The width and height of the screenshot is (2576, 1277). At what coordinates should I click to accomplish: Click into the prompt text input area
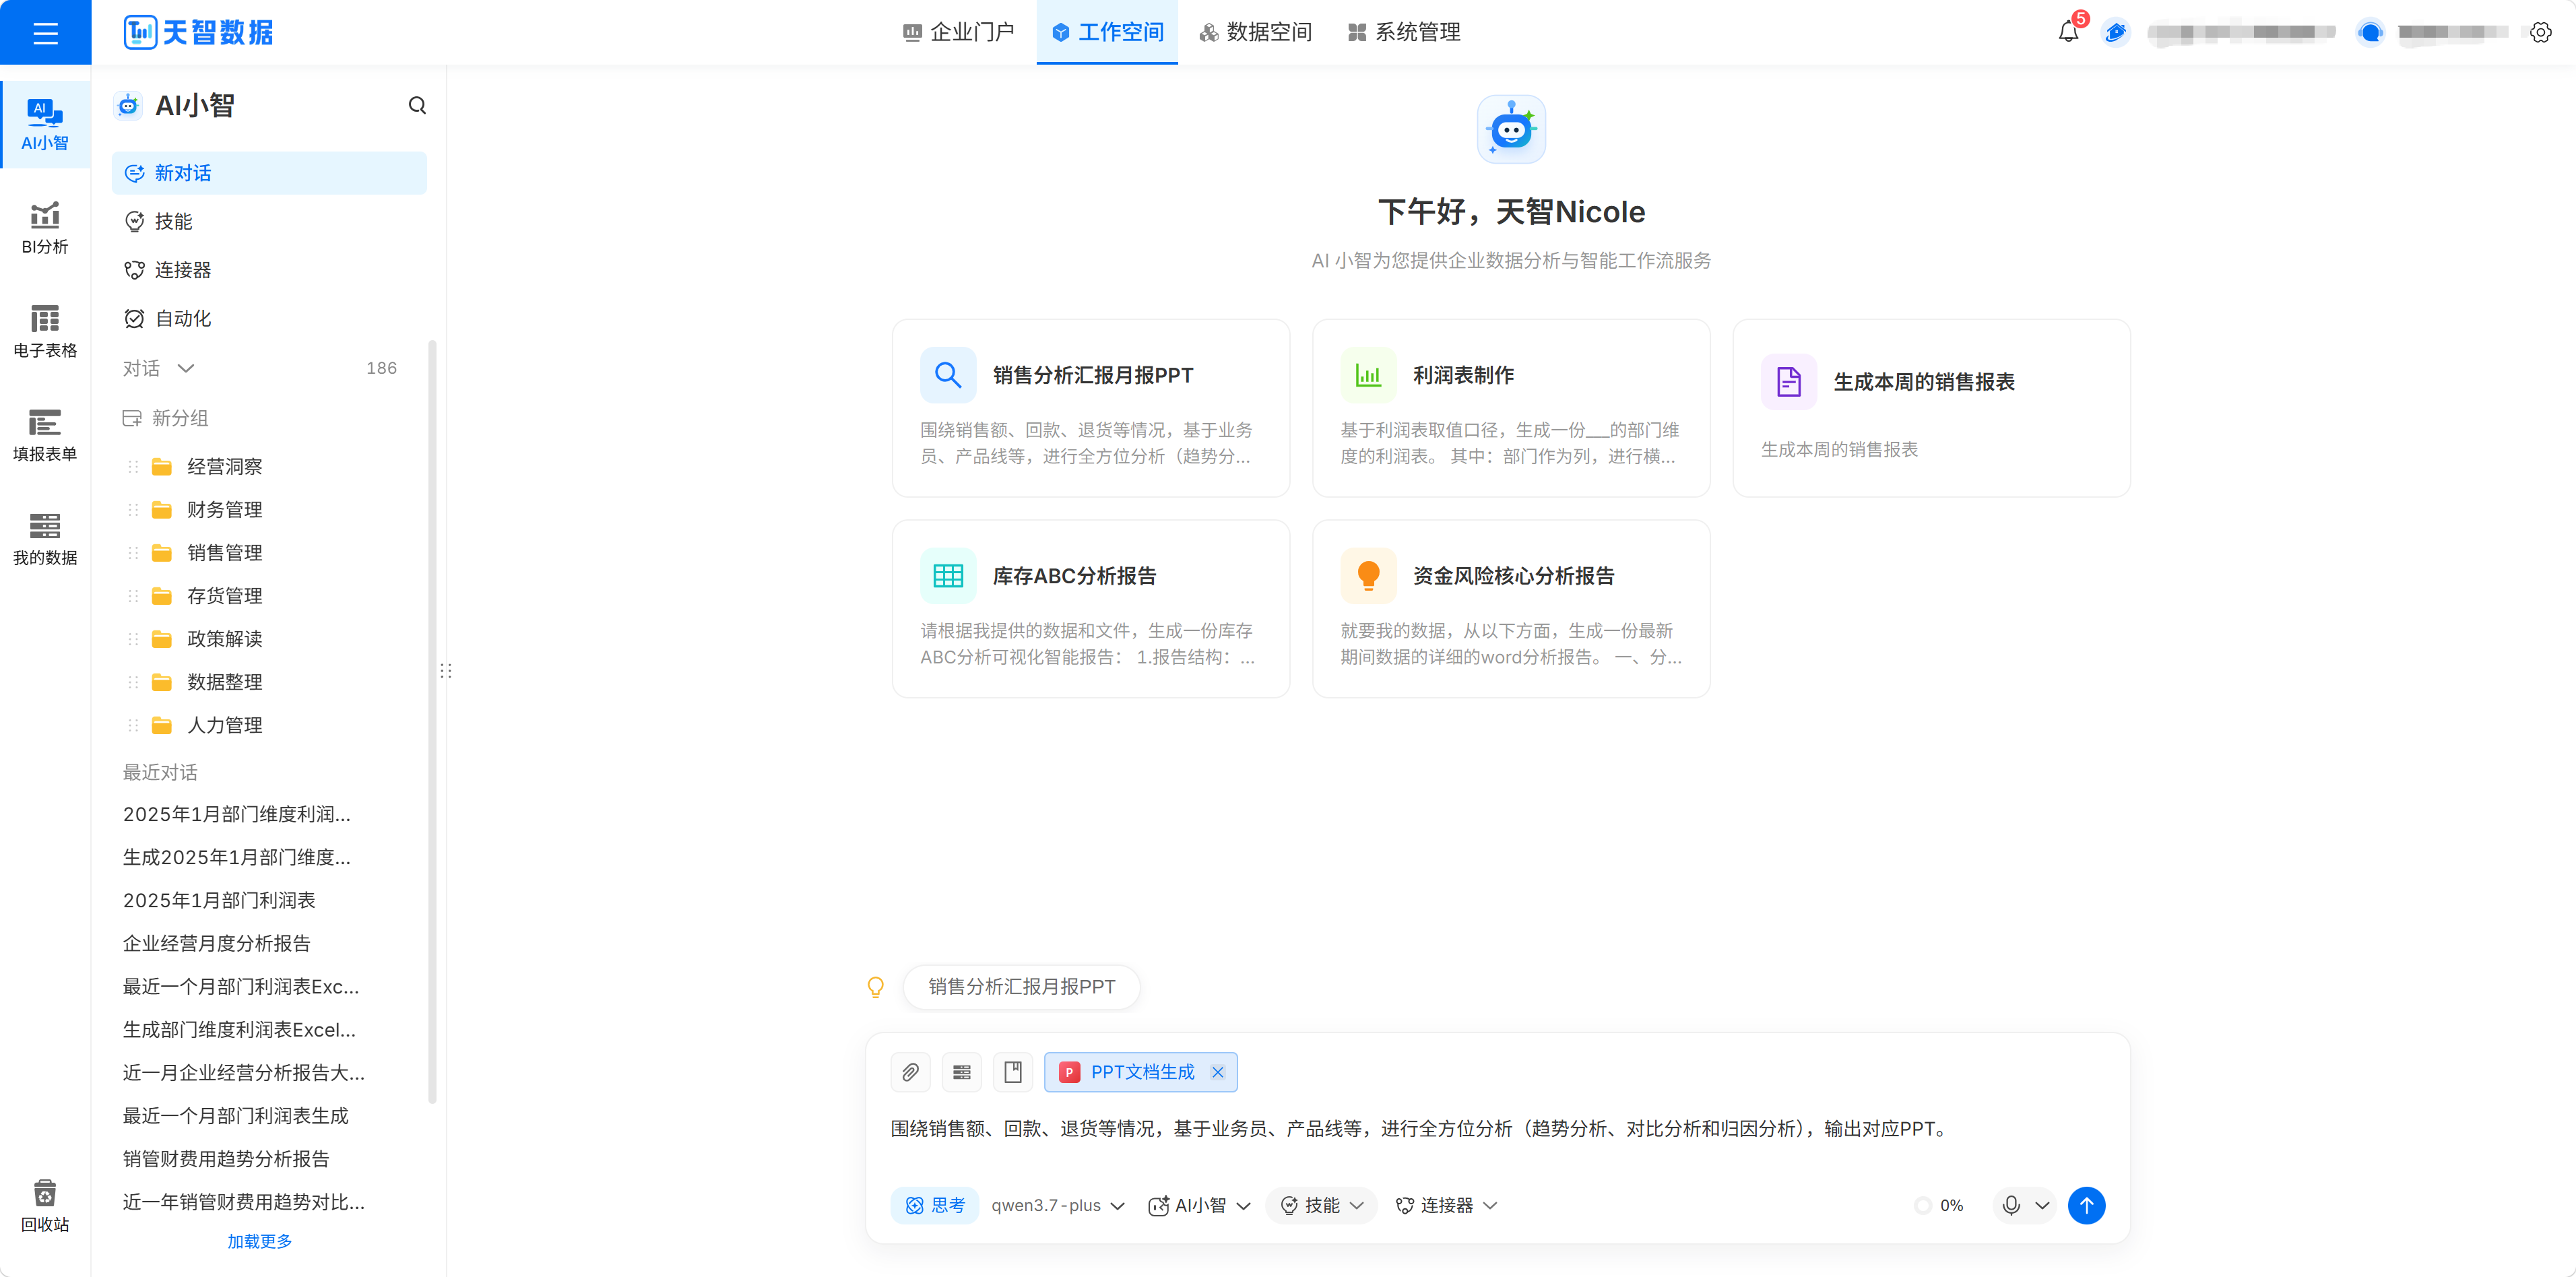pos(1497,1129)
